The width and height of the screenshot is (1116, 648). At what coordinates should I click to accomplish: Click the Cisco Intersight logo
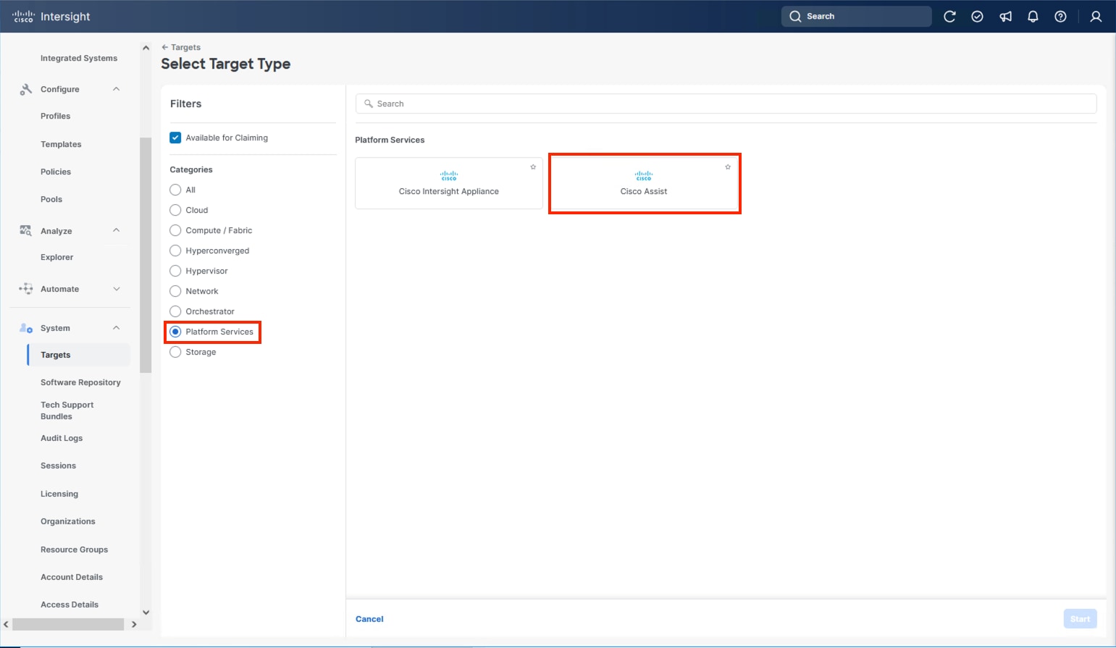(51, 16)
